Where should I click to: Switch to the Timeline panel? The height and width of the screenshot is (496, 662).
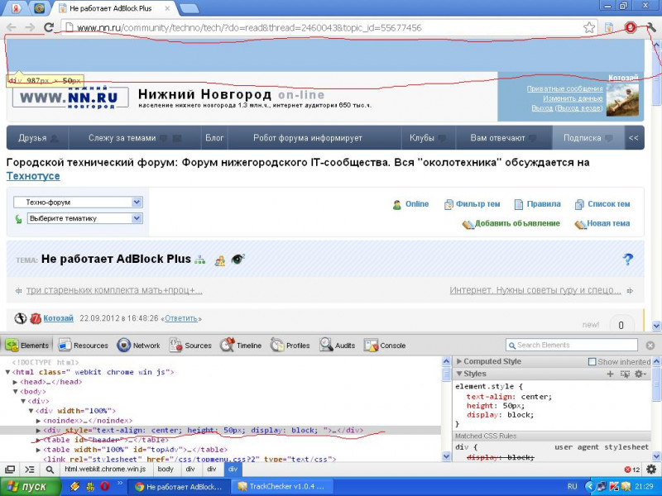[x=241, y=345]
